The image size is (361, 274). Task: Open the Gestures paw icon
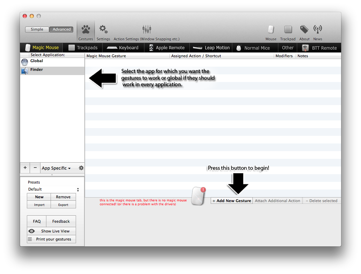pyautogui.click(x=85, y=29)
